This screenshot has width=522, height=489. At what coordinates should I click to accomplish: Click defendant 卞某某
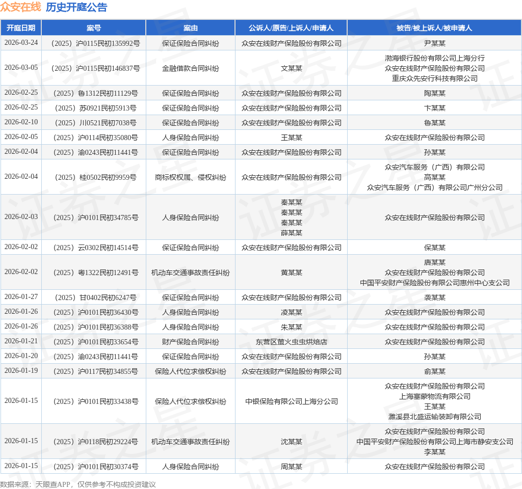pyautogui.click(x=434, y=108)
